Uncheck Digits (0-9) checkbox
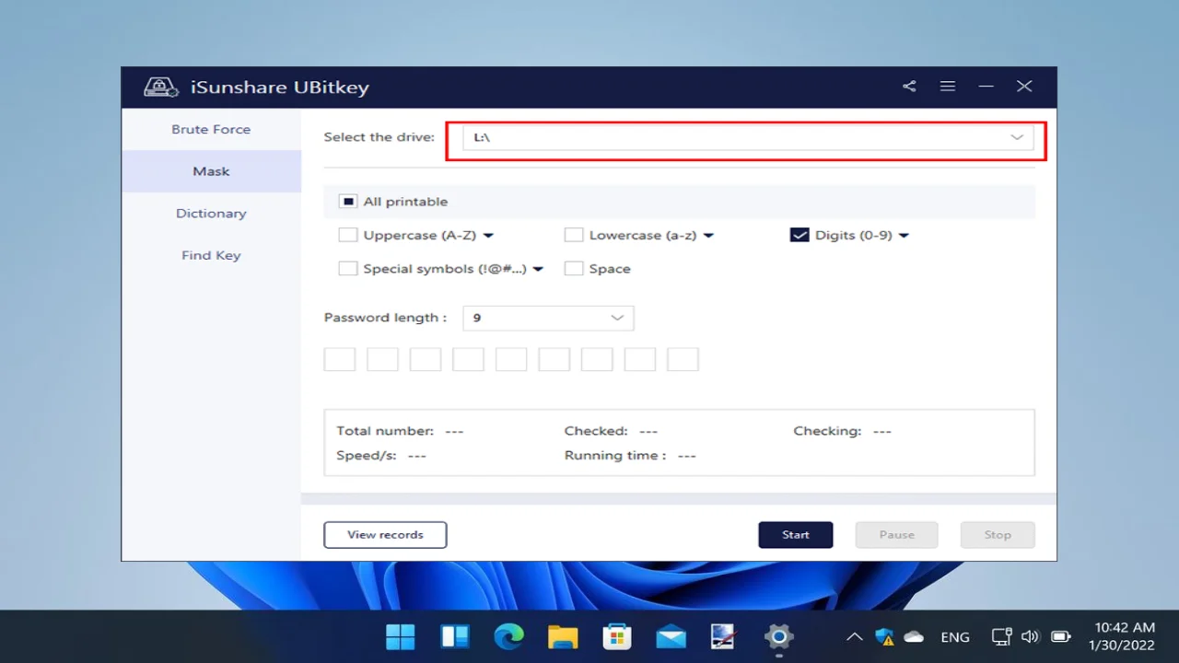This screenshot has width=1179, height=663. click(x=800, y=235)
